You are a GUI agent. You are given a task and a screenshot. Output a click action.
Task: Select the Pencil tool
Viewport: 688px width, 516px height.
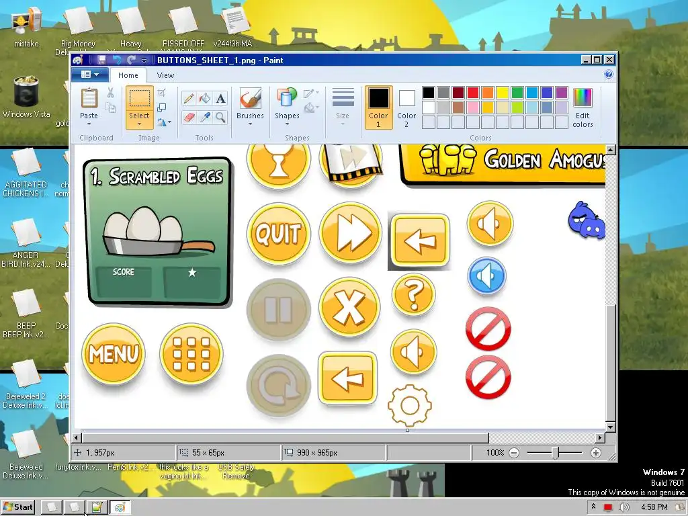(x=189, y=98)
